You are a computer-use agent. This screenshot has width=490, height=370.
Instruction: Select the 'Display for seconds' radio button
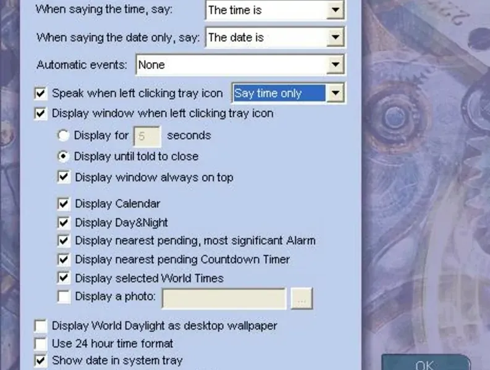(x=64, y=136)
